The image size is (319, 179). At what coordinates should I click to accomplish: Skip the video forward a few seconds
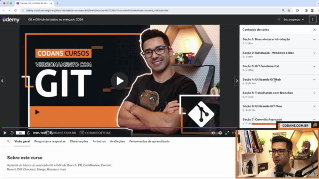pyautogui.click(x=28, y=133)
